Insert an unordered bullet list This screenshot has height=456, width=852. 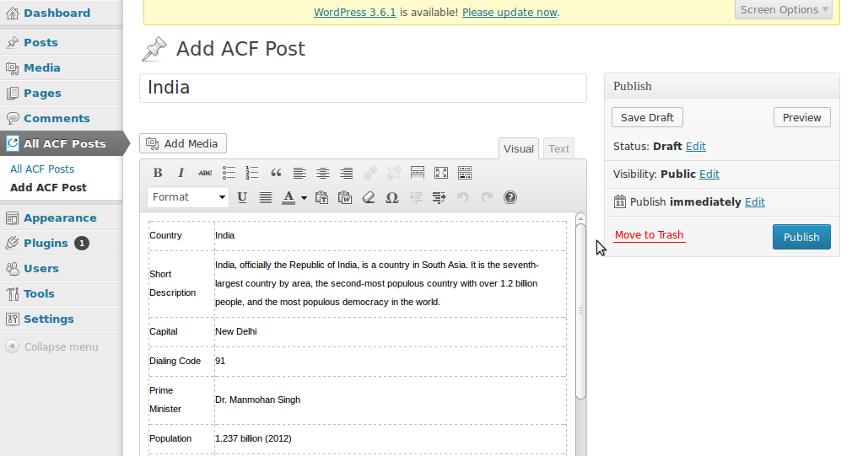pos(229,173)
